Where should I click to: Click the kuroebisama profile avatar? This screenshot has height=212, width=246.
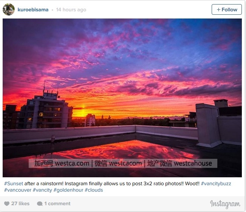(x=9, y=9)
